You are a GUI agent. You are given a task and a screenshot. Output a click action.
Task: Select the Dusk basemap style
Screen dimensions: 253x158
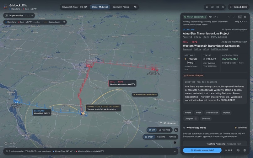tap(149, 137)
